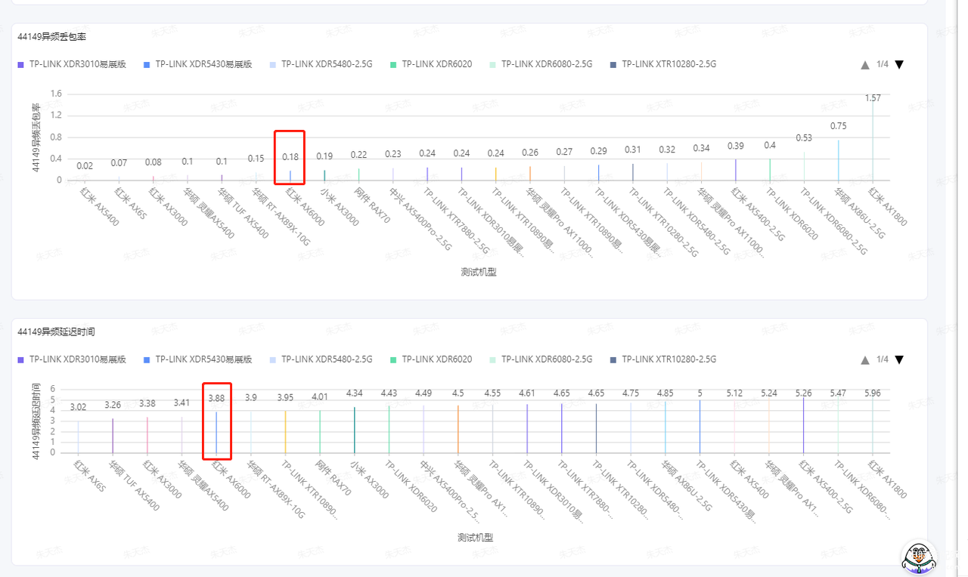
Task: Click 测试机型 axis title under 延迟时间 chart
Action: tap(476, 537)
